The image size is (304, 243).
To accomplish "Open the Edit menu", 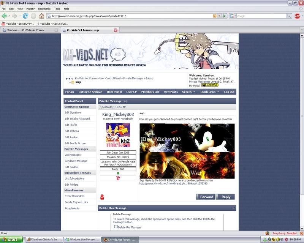I will [11, 9].
